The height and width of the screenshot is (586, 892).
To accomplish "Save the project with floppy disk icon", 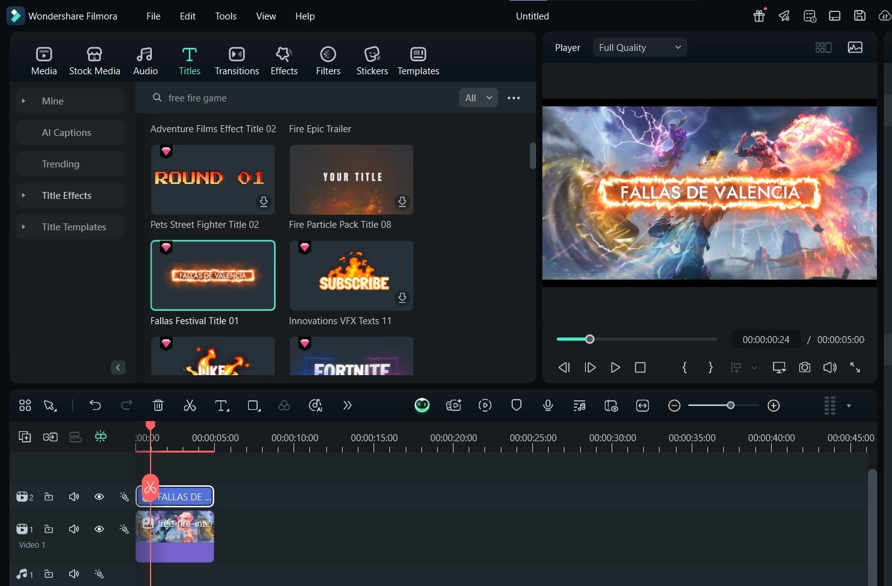I will click(860, 16).
